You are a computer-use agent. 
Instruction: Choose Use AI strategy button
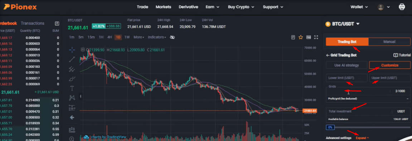(x=346, y=65)
